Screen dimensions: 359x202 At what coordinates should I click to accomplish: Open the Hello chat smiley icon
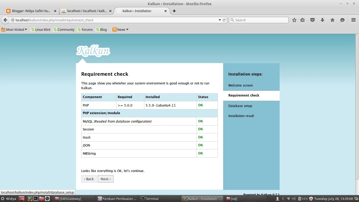[x=342, y=20]
